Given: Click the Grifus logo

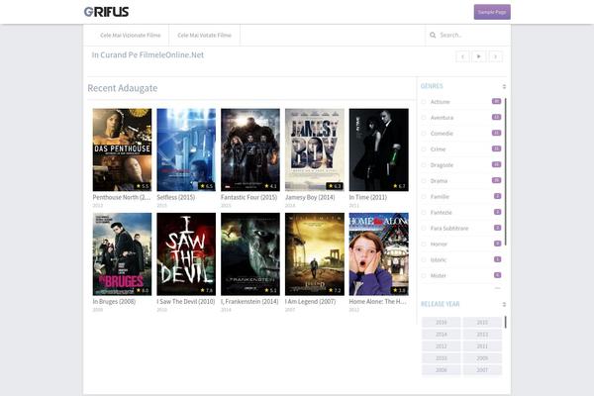Looking at the screenshot, I should tap(107, 12).
